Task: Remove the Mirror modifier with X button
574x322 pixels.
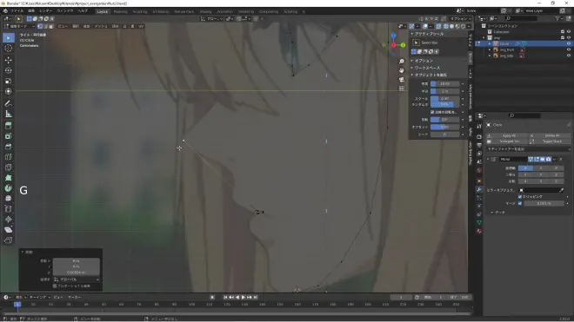Action: 560,160
